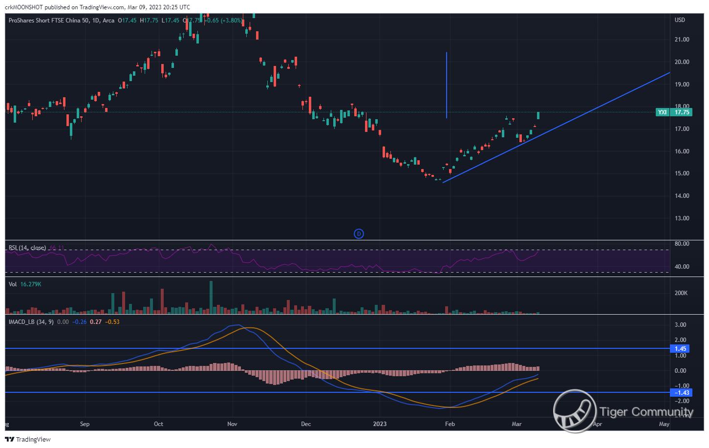This screenshot has height=448, width=709.
Task: Select the Vol indicator legend label
Action: [x=13, y=284]
